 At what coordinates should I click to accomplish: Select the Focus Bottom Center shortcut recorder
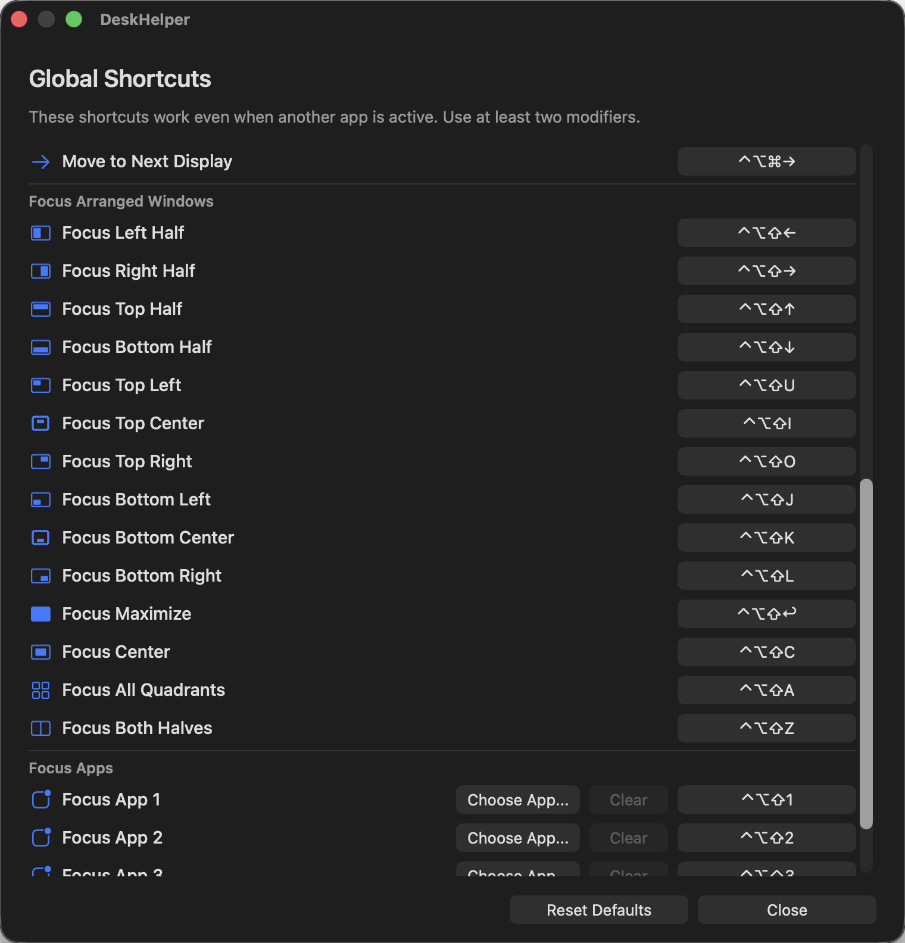point(767,538)
